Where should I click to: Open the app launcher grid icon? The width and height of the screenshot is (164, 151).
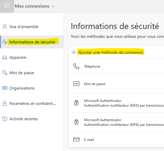[7, 6]
